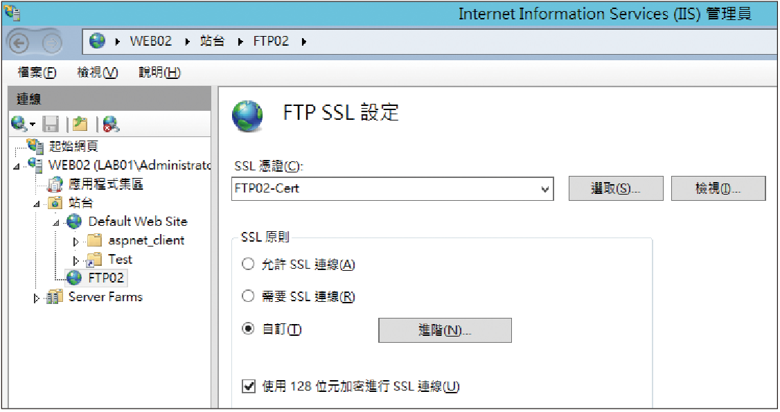This screenshot has width=780, height=412.
Task: Expand the Server Farms tree node
Action: (x=36, y=298)
